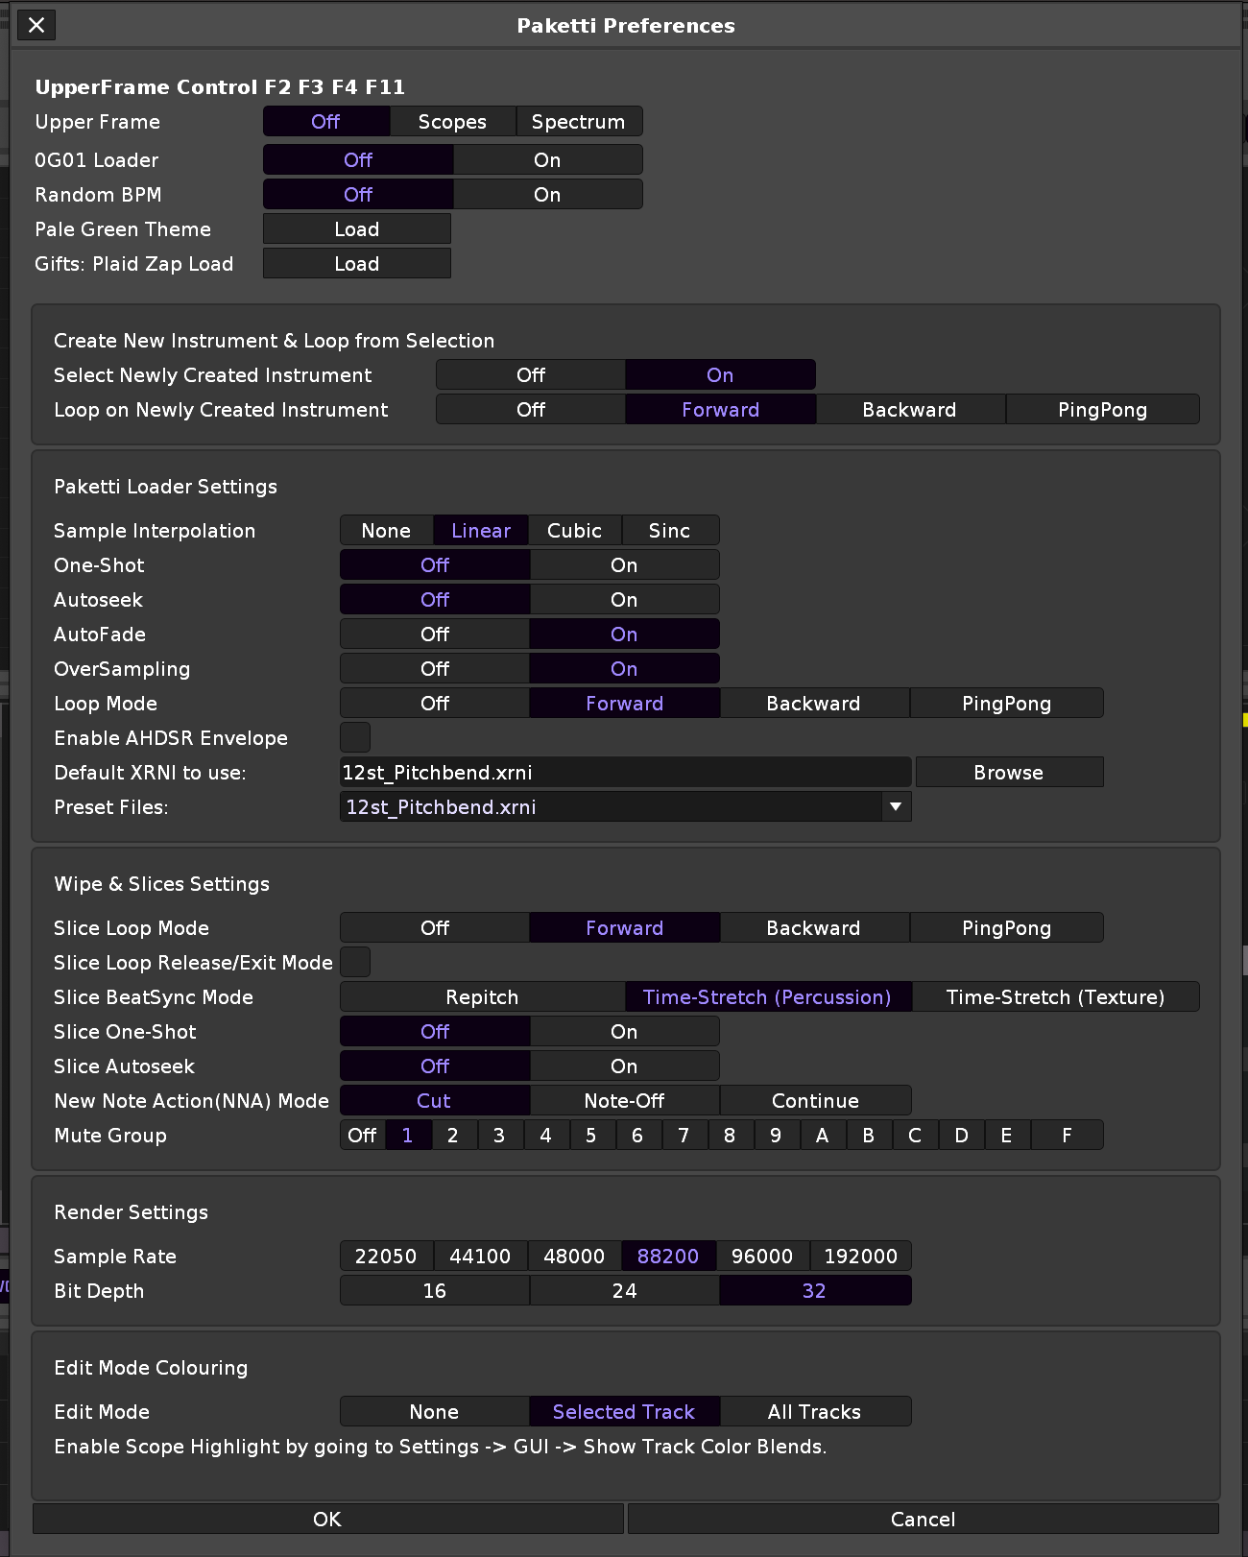
Task: Choose Time-Stretch (Texture) BeatSync mode
Action: [x=1055, y=997]
